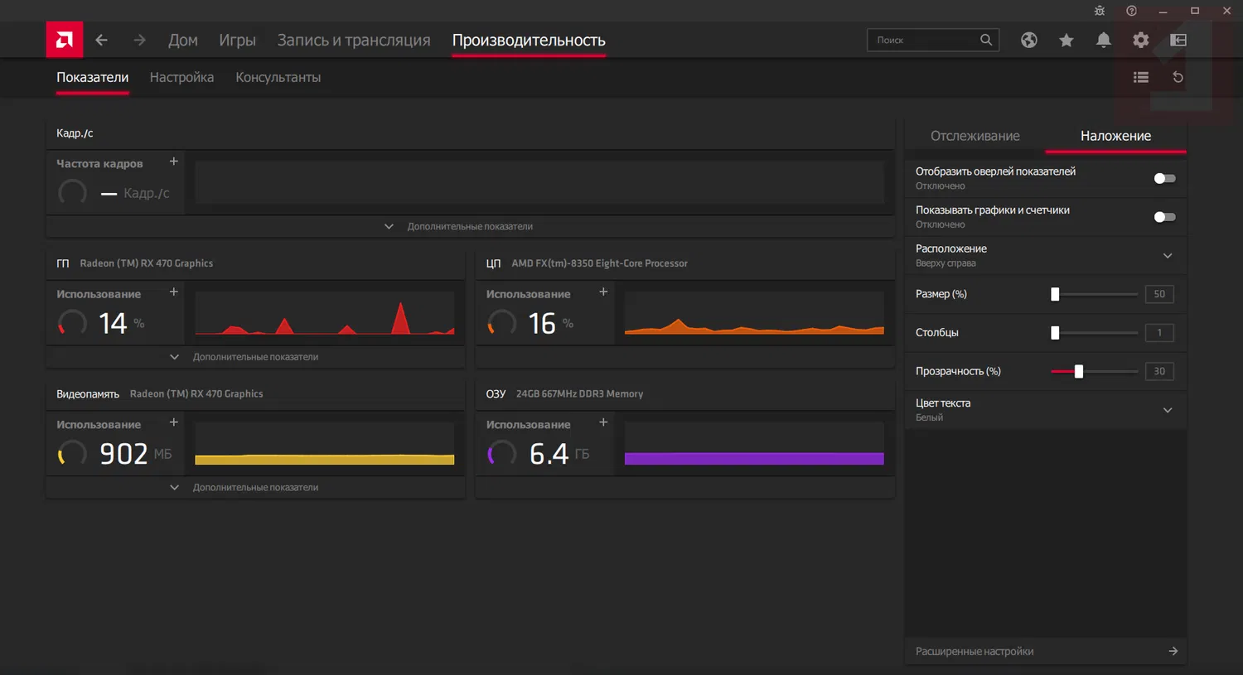Toggle 'Показывать графики и счетчики' switch
This screenshot has height=675, width=1243.
point(1164,217)
